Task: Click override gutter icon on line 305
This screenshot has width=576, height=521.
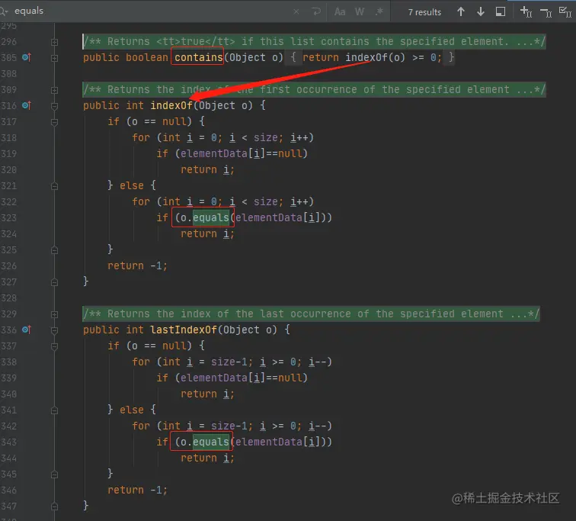Action: click(x=27, y=57)
